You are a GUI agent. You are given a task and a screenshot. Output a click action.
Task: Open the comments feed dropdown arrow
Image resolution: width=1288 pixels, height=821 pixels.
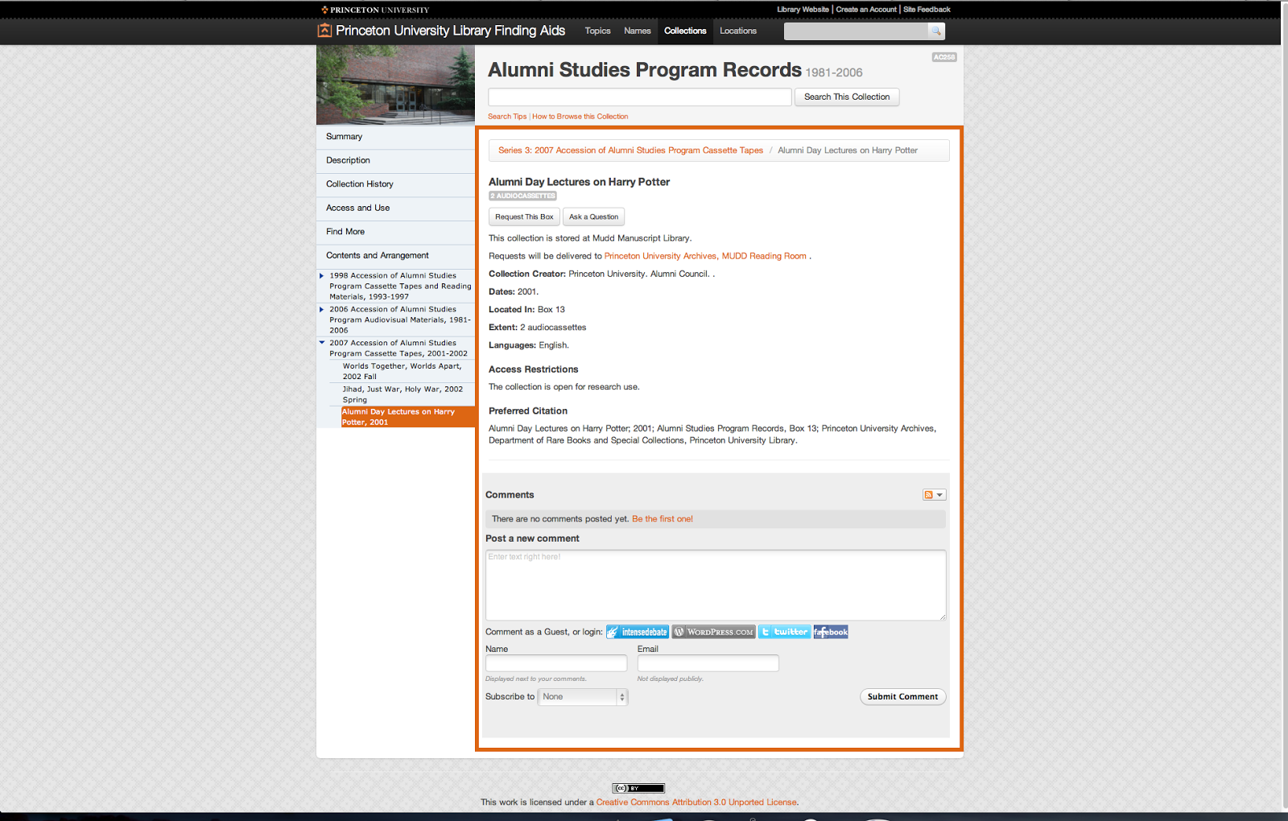(x=939, y=495)
